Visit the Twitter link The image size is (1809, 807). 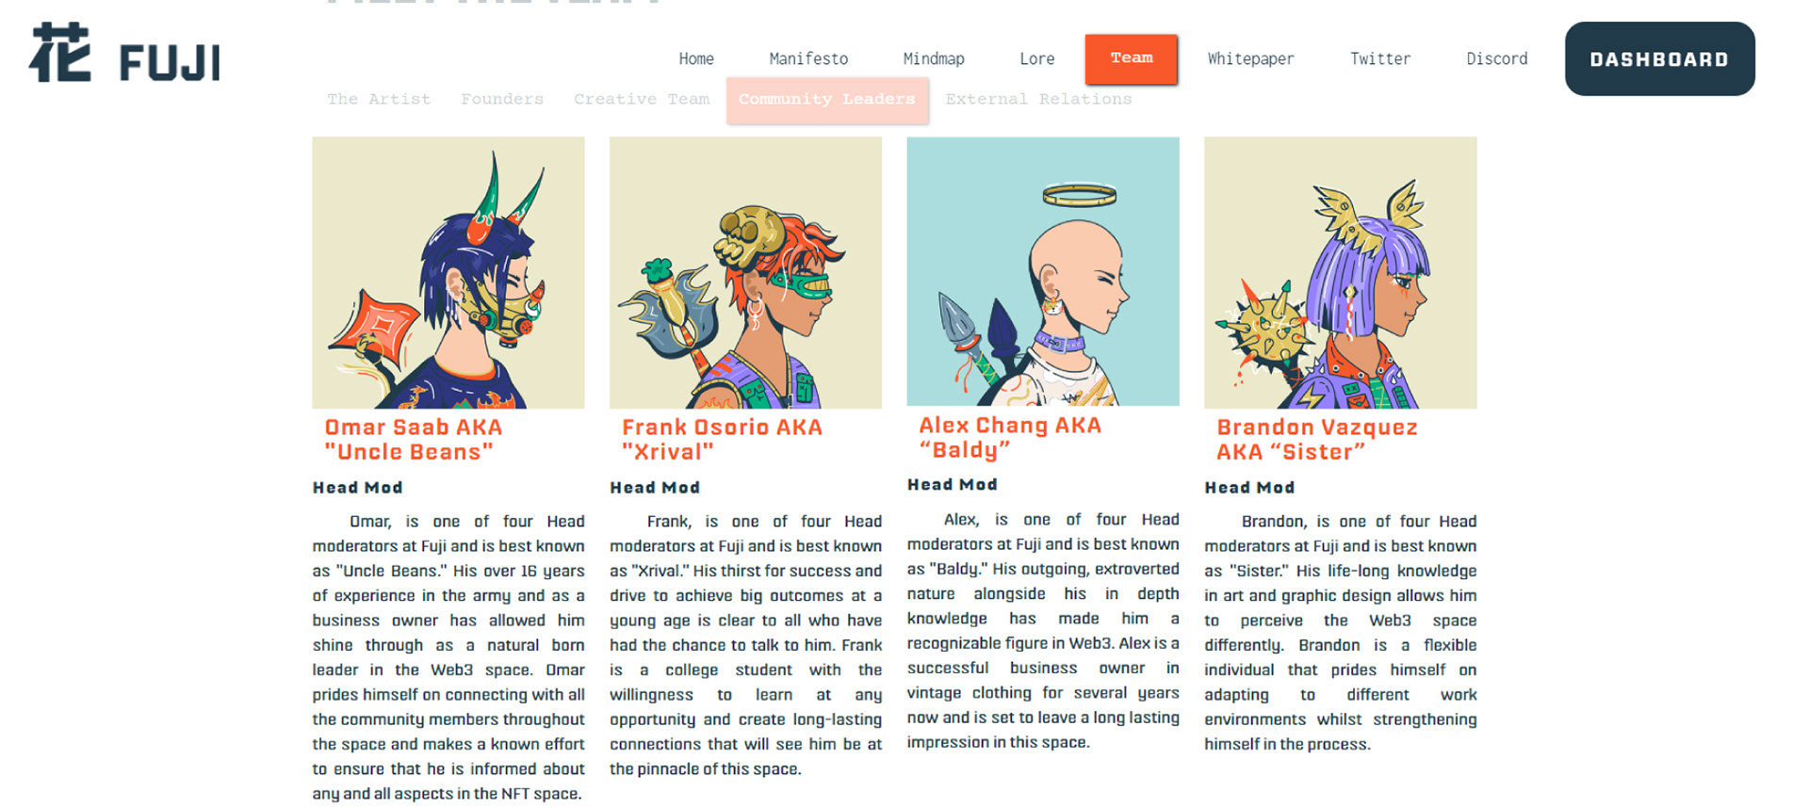[x=1380, y=58]
